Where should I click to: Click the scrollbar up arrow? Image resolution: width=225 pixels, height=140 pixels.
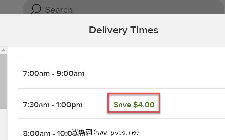(x=3, y=50)
